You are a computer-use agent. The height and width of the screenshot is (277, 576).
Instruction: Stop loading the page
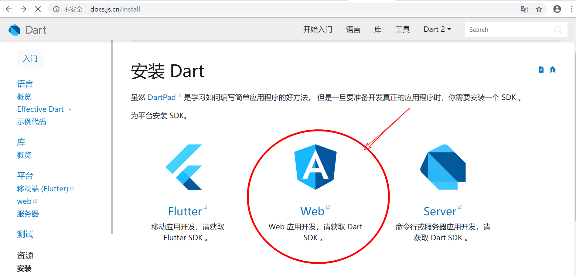tap(38, 9)
